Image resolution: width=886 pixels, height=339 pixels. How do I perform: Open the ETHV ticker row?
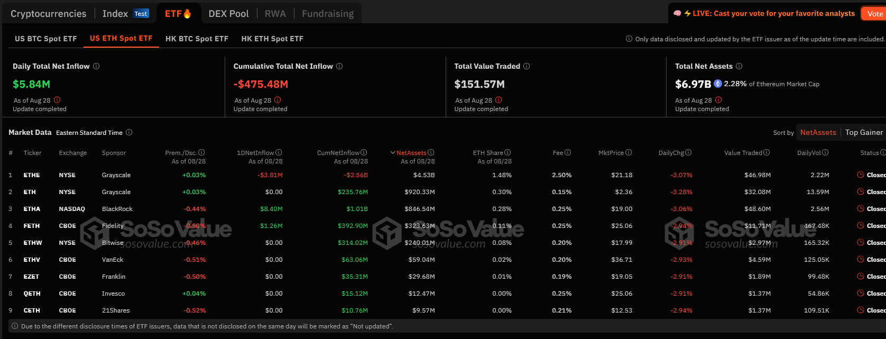[32, 260]
